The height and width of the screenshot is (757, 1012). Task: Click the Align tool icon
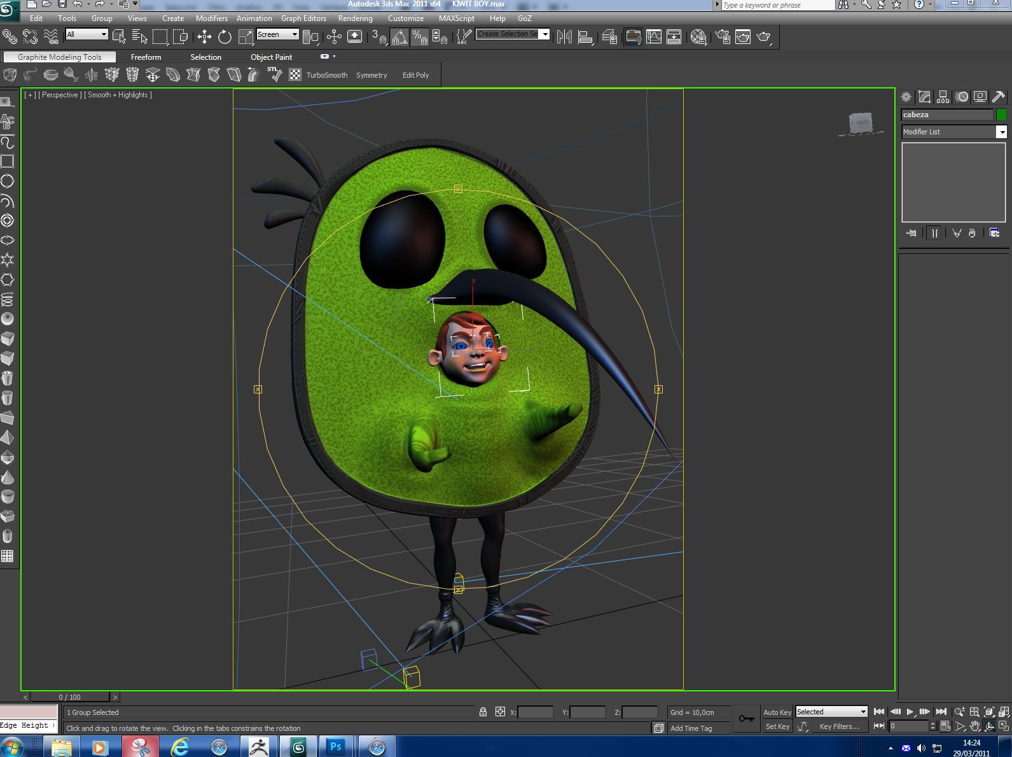point(585,37)
